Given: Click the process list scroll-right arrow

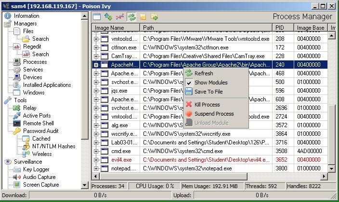Looking at the screenshot, I should pos(324,177).
